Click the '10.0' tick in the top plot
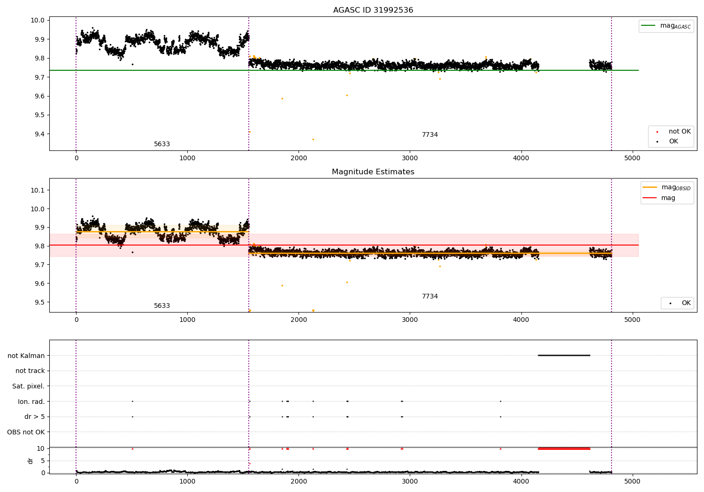 pos(38,20)
